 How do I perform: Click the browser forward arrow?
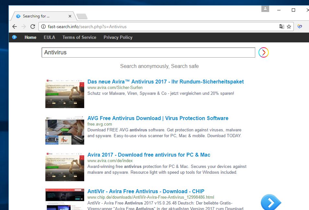[24, 27]
